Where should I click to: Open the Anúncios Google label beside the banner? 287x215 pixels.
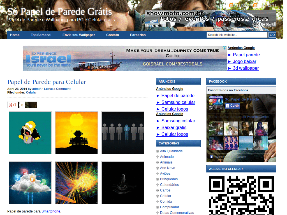point(241,48)
